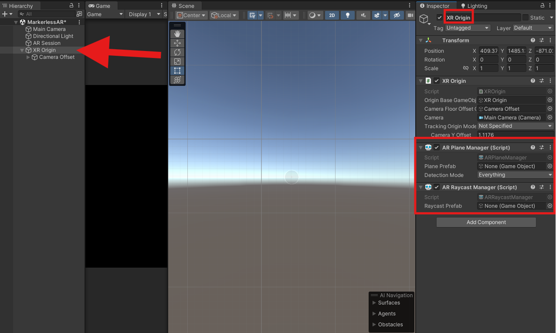Toggle Scene grid visibility icon
Image resolution: width=556 pixels, height=333 pixels.
252,15
